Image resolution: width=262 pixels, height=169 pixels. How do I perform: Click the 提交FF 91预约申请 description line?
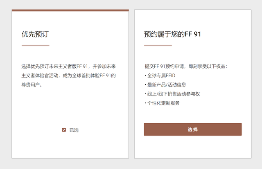click(x=186, y=66)
